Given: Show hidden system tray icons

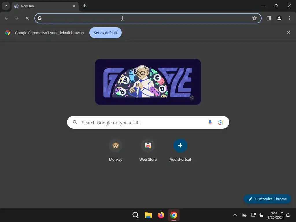Looking at the screenshot, I should [x=235, y=215].
